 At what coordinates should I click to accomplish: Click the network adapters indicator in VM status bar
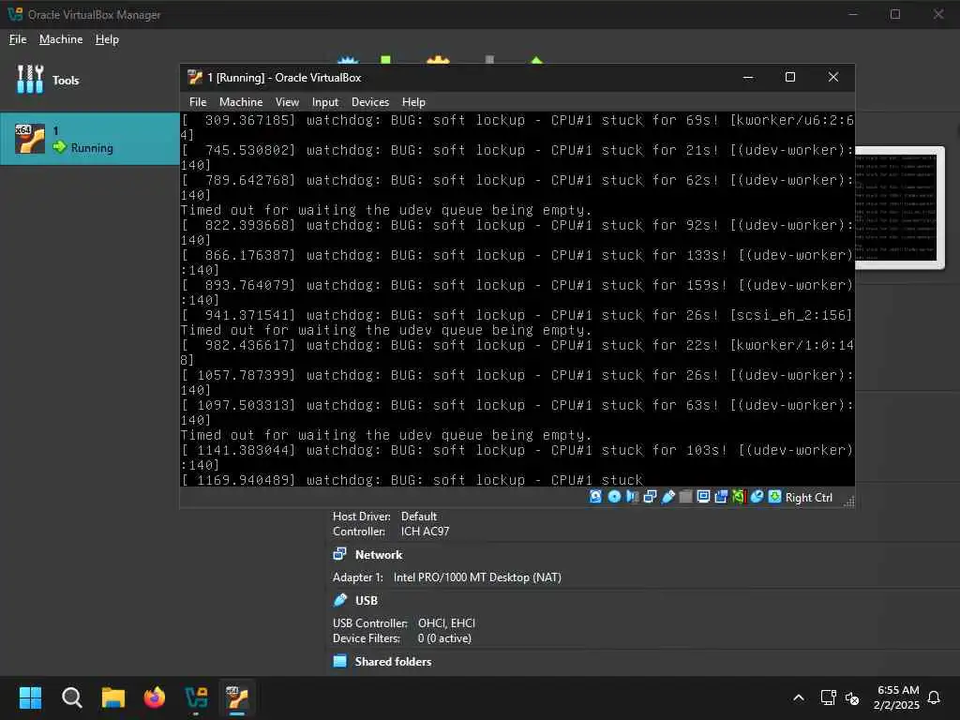pos(650,497)
